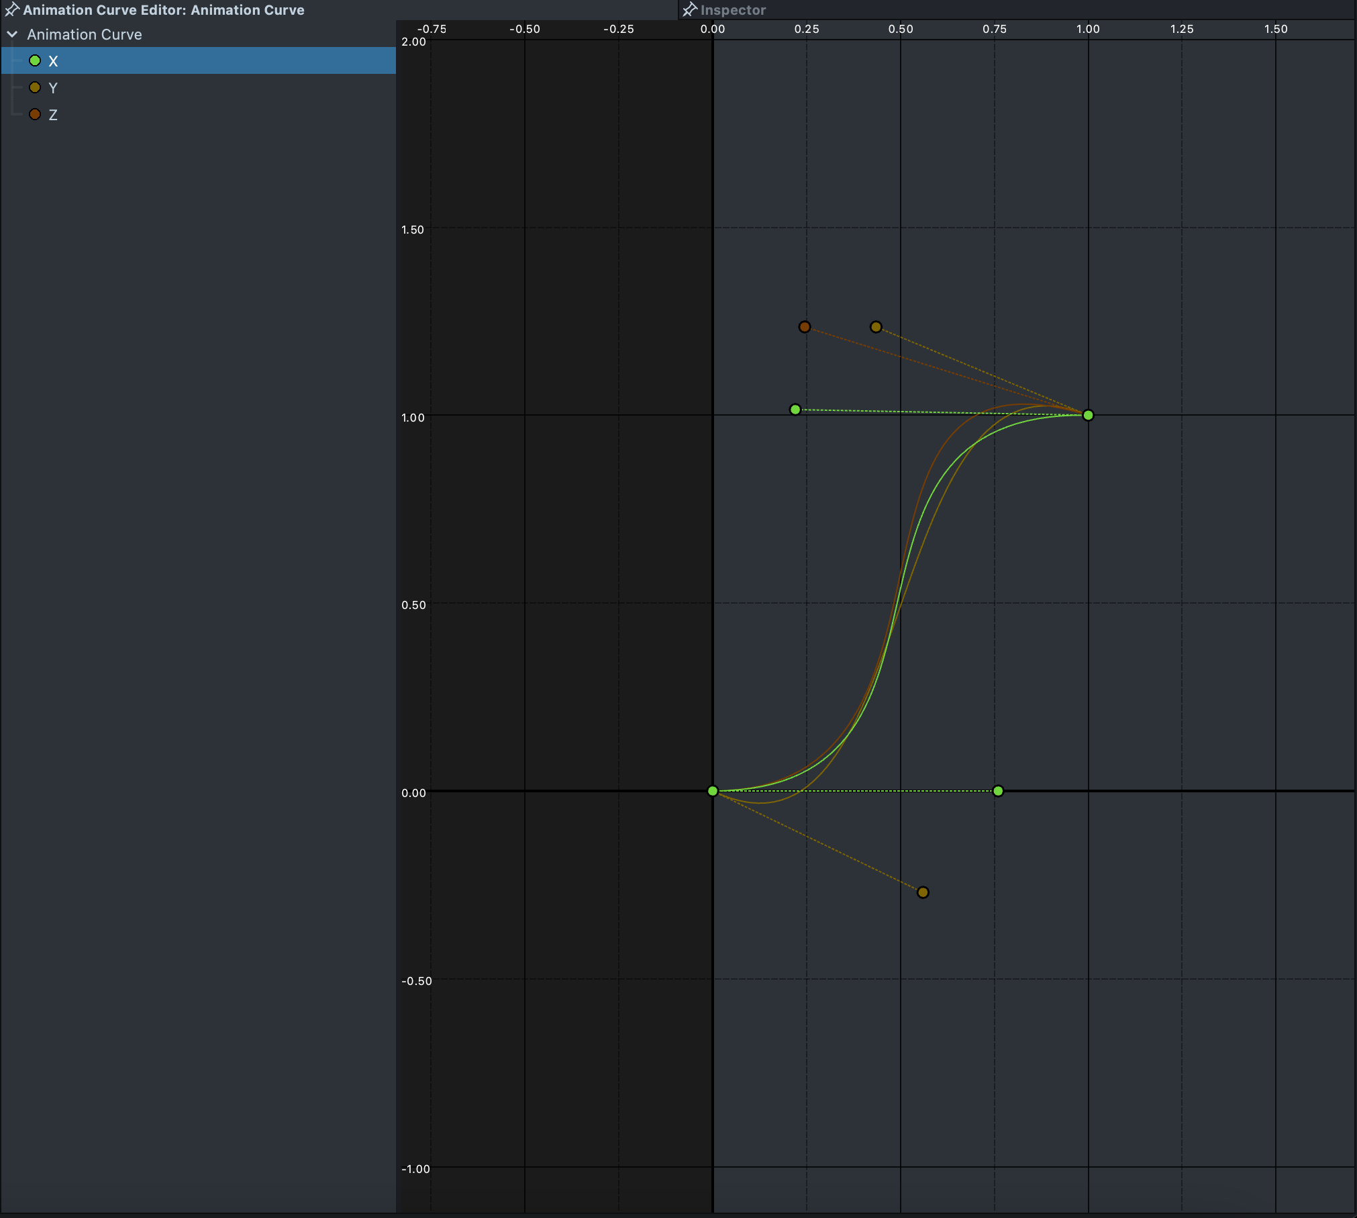Click the green tangent handle on the zero line

pyautogui.click(x=998, y=791)
